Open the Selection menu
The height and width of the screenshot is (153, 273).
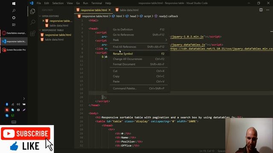coord(58,3)
